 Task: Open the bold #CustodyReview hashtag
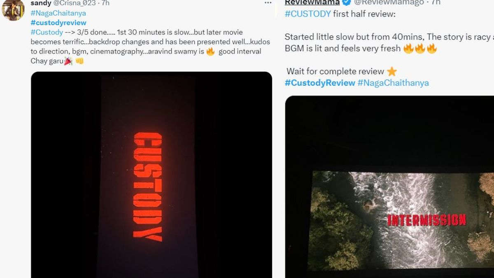coord(320,83)
